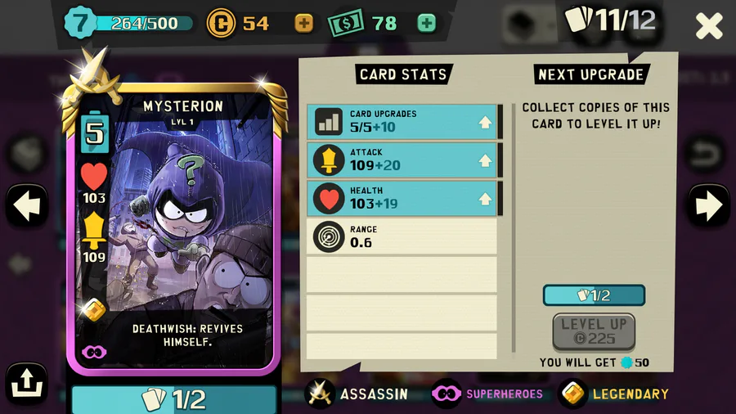Click the green plus to add cash
736x414 pixels.
tap(426, 23)
